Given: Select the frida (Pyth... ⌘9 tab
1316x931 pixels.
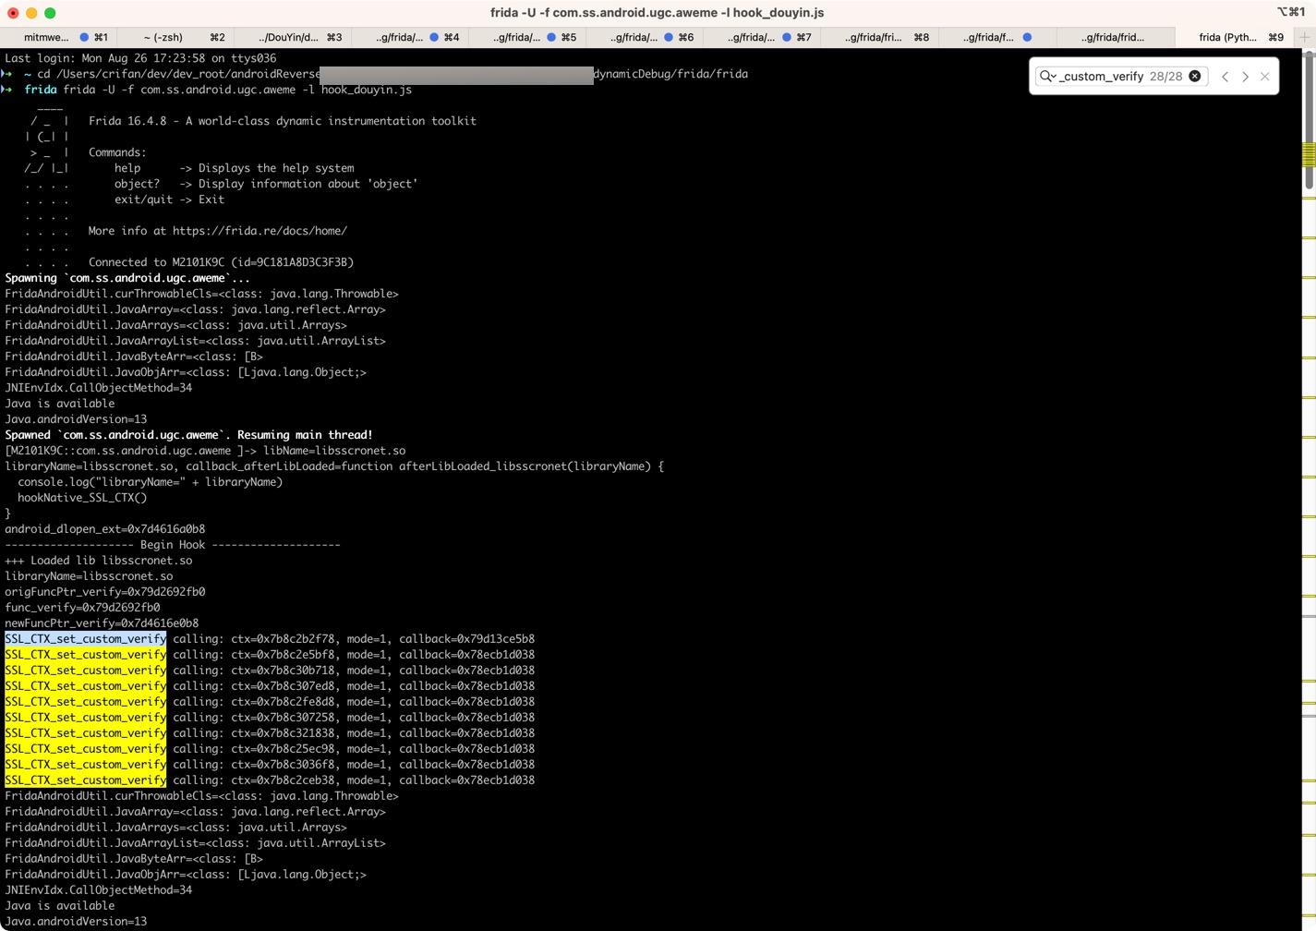Looking at the screenshot, I should pyautogui.click(x=1234, y=37).
